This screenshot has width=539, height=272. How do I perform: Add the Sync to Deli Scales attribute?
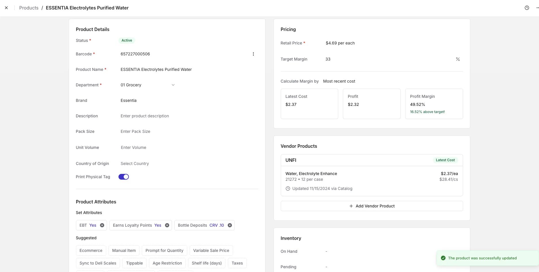[x=98, y=263]
